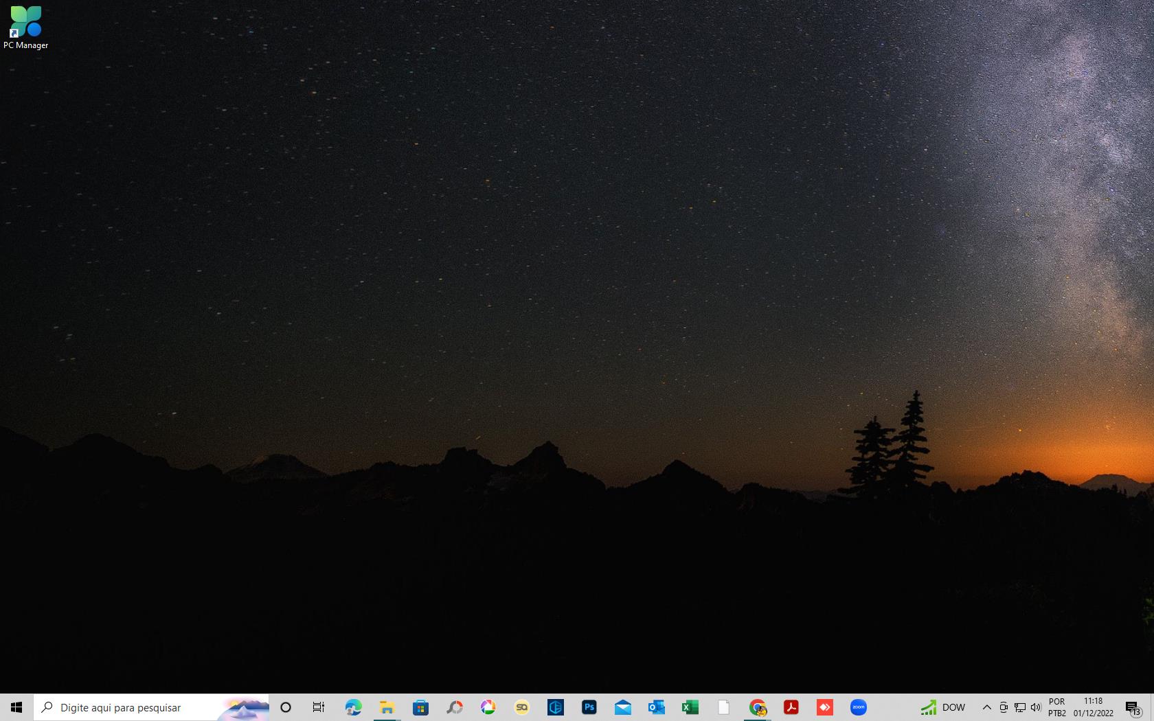The image size is (1154, 721).
Task: Launch Photoshop from the taskbar
Action: click(589, 707)
